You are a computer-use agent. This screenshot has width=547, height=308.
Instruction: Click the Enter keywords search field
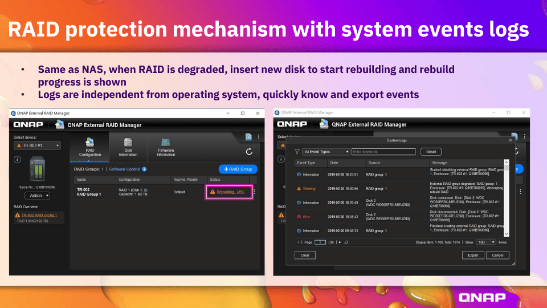tap(383, 152)
